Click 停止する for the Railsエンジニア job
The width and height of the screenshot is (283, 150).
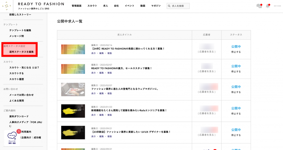[x=236, y=113]
